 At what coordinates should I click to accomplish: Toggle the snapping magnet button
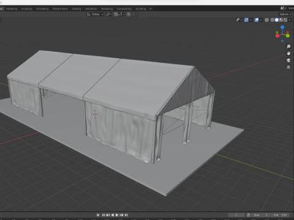point(116,14)
